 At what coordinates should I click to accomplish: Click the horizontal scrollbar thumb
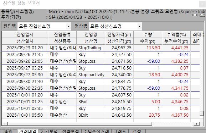[80, 124]
